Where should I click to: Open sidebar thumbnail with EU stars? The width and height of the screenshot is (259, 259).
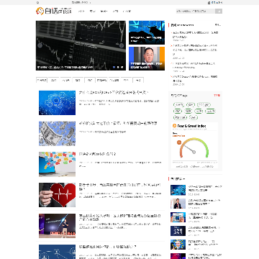(x=178, y=245)
